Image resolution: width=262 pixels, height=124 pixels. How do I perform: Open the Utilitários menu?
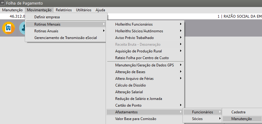[x=83, y=10]
